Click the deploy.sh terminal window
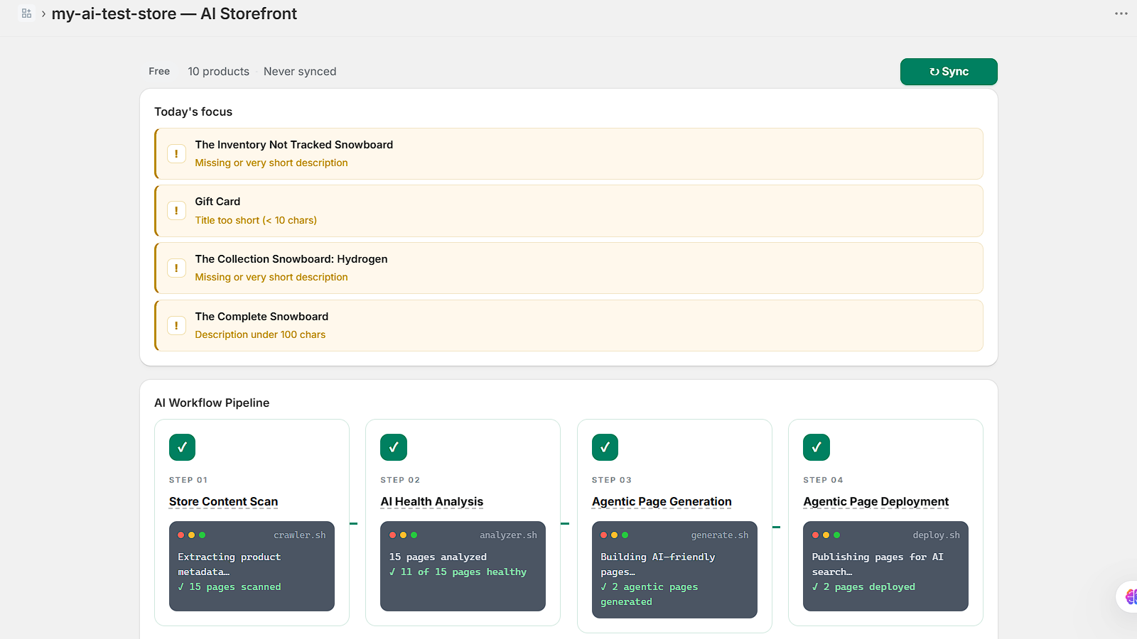This screenshot has width=1137, height=639. coord(885,567)
